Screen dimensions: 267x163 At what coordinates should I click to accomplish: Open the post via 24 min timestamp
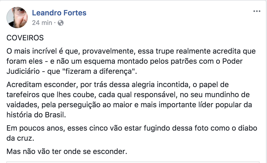(x=42, y=23)
